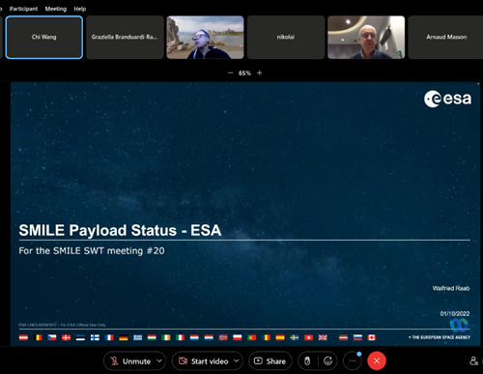This screenshot has width=483, height=374.
Task: Open the reactions smiley icon
Action: 327,361
